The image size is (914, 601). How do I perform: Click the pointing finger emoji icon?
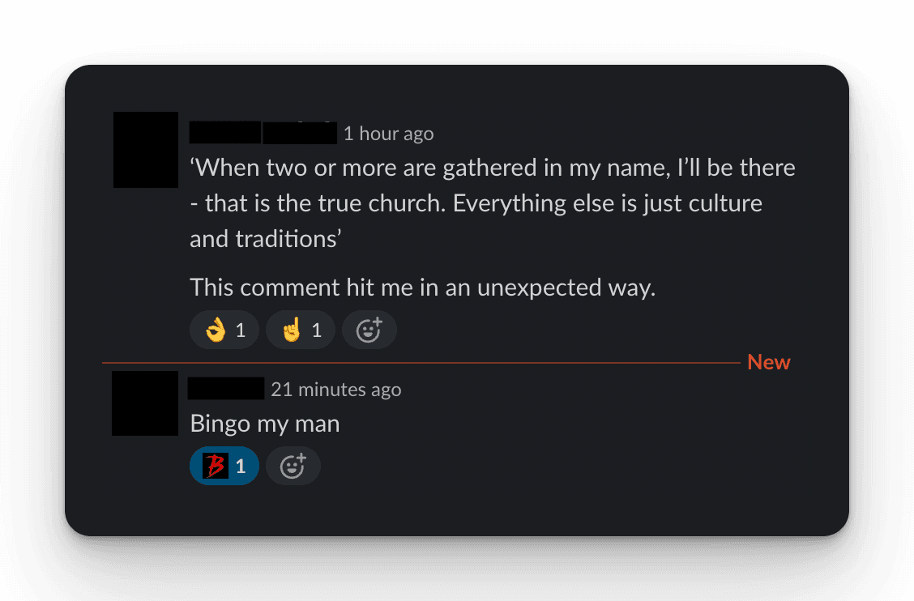click(x=291, y=330)
